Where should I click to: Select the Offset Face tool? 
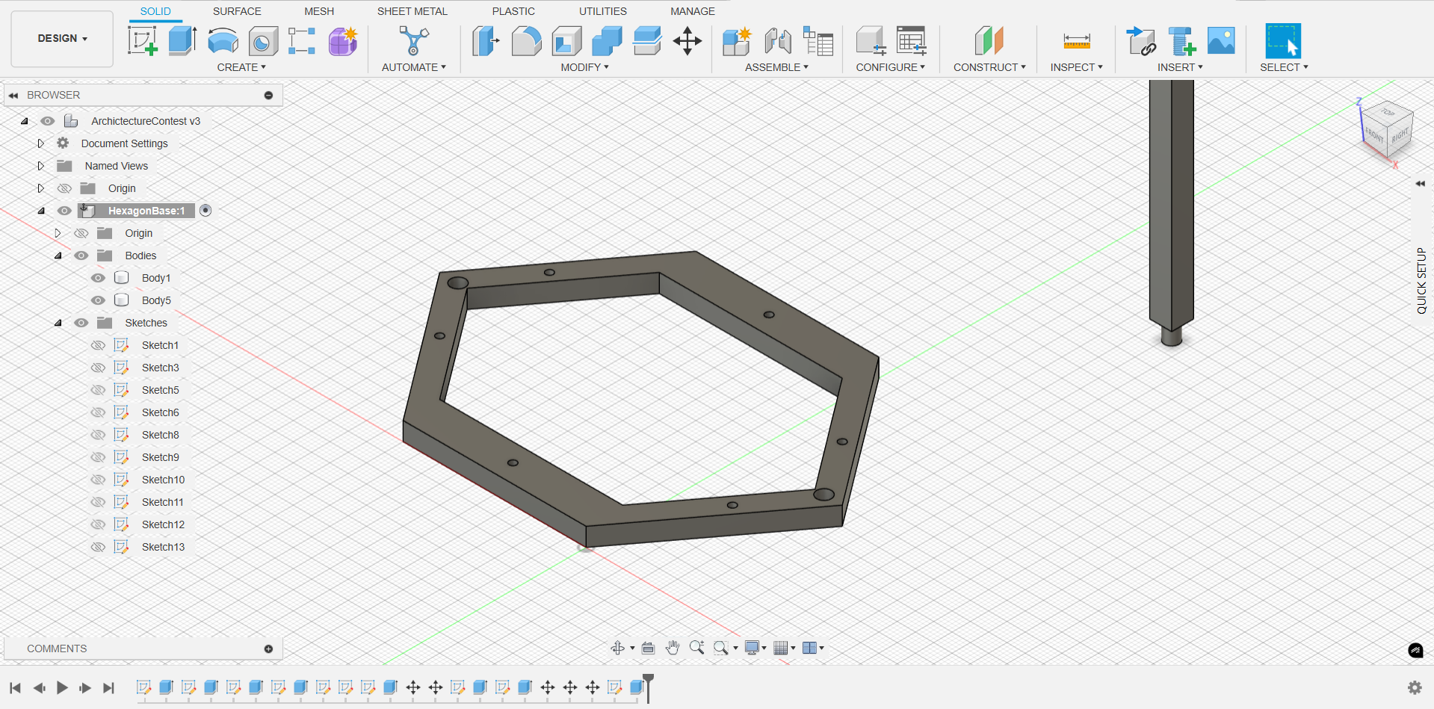click(x=647, y=41)
